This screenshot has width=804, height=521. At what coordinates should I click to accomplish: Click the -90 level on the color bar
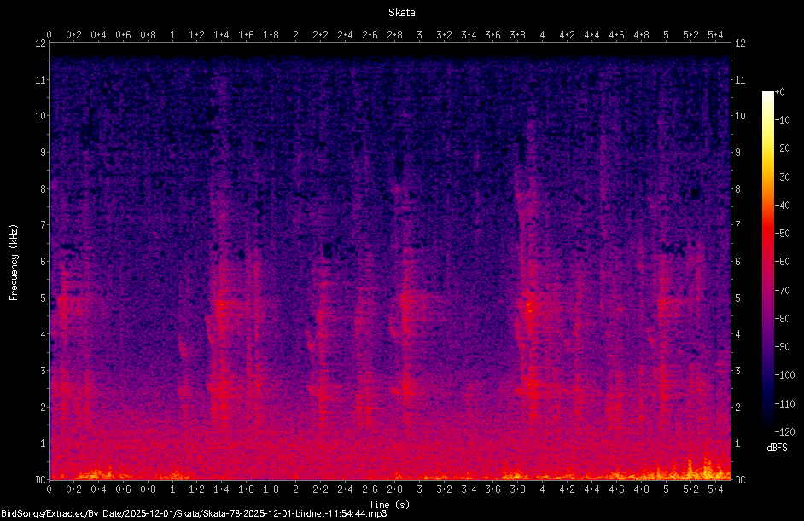pos(782,347)
